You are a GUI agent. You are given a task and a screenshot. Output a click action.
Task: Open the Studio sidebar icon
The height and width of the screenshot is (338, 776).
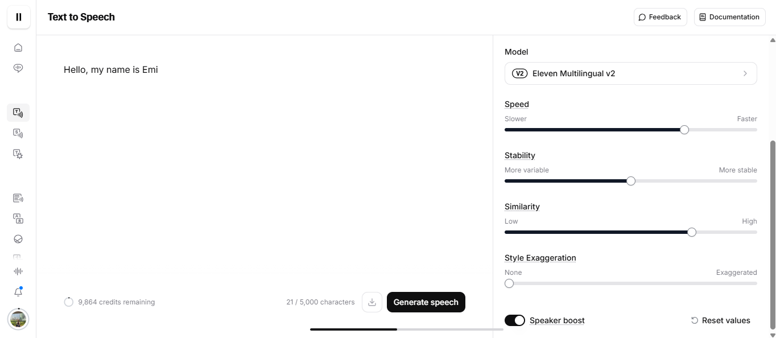click(x=18, y=198)
